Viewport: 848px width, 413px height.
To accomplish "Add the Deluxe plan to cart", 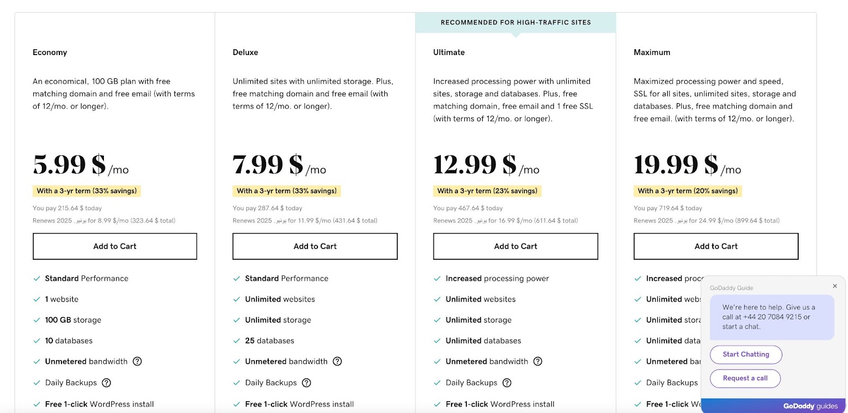I will pyautogui.click(x=315, y=246).
